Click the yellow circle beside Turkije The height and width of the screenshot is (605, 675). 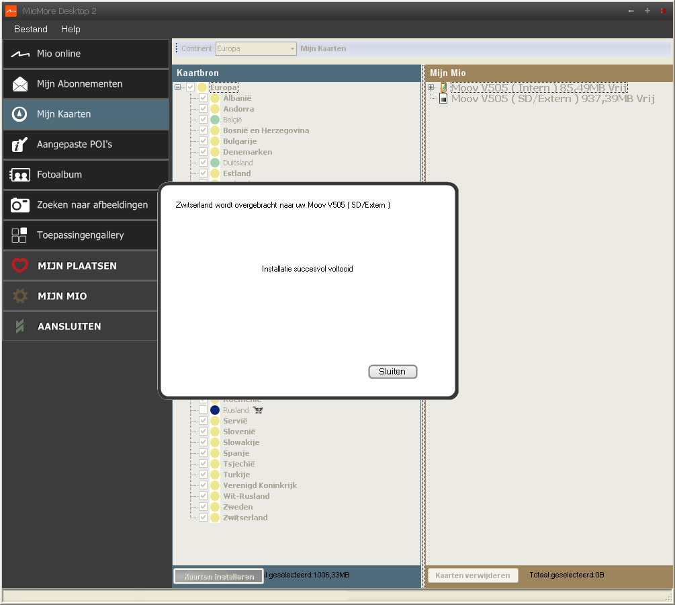(215, 475)
